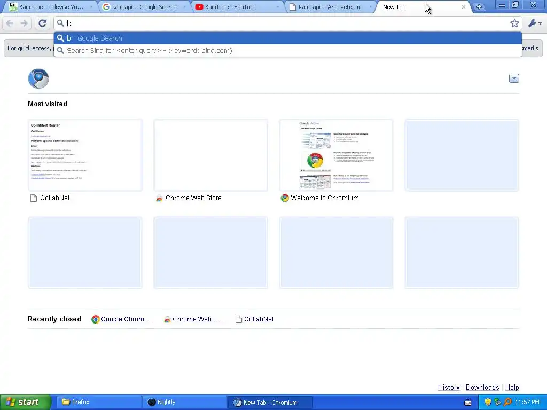Switch to the kamtape - Google Search tab
The height and width of the screenshot is (410, 547).
coord(144,7)
